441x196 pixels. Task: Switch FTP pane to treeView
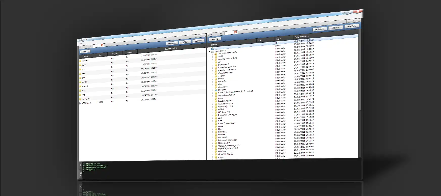198,41
